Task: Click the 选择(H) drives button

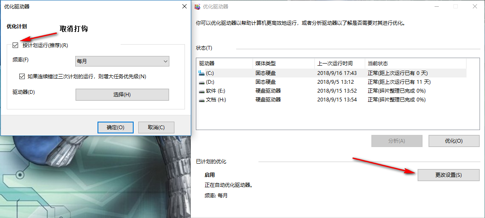Action: [122, 95]
